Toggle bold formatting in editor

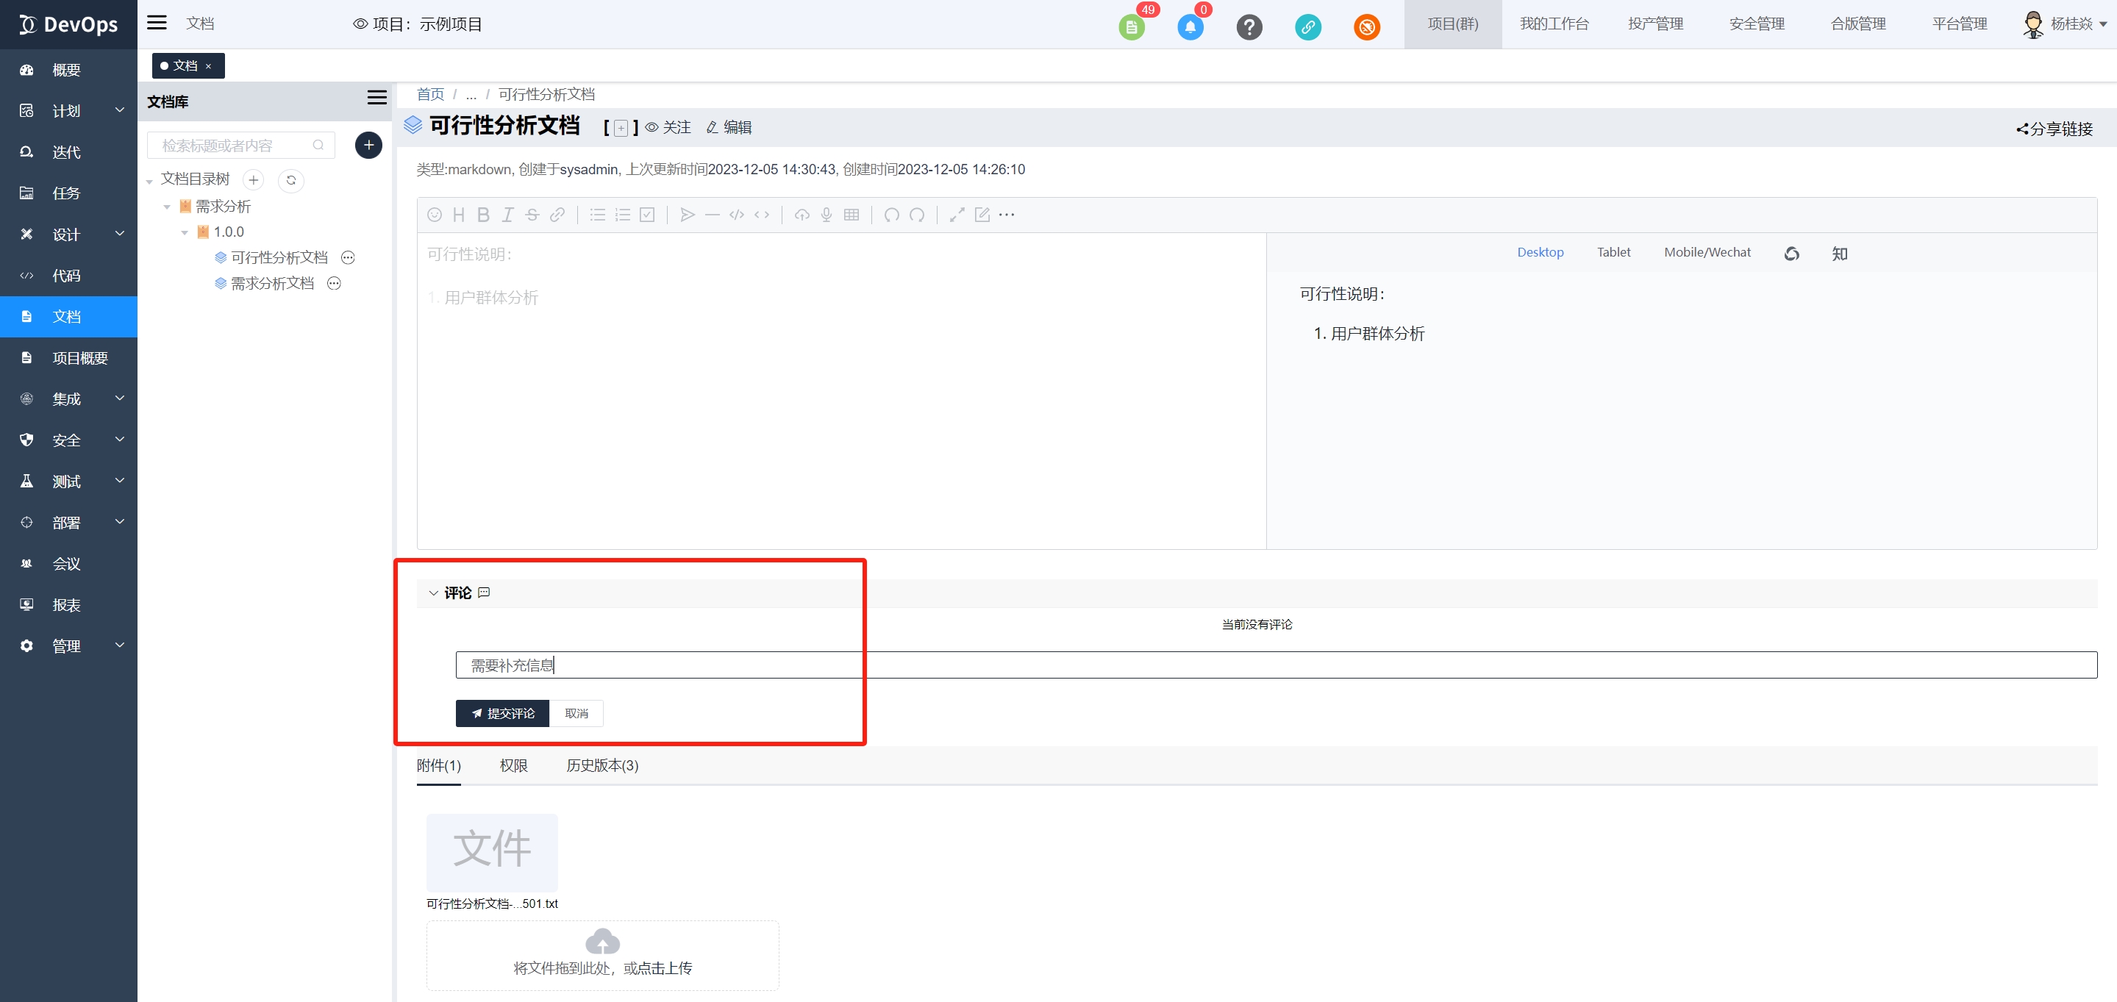point(483,215)
